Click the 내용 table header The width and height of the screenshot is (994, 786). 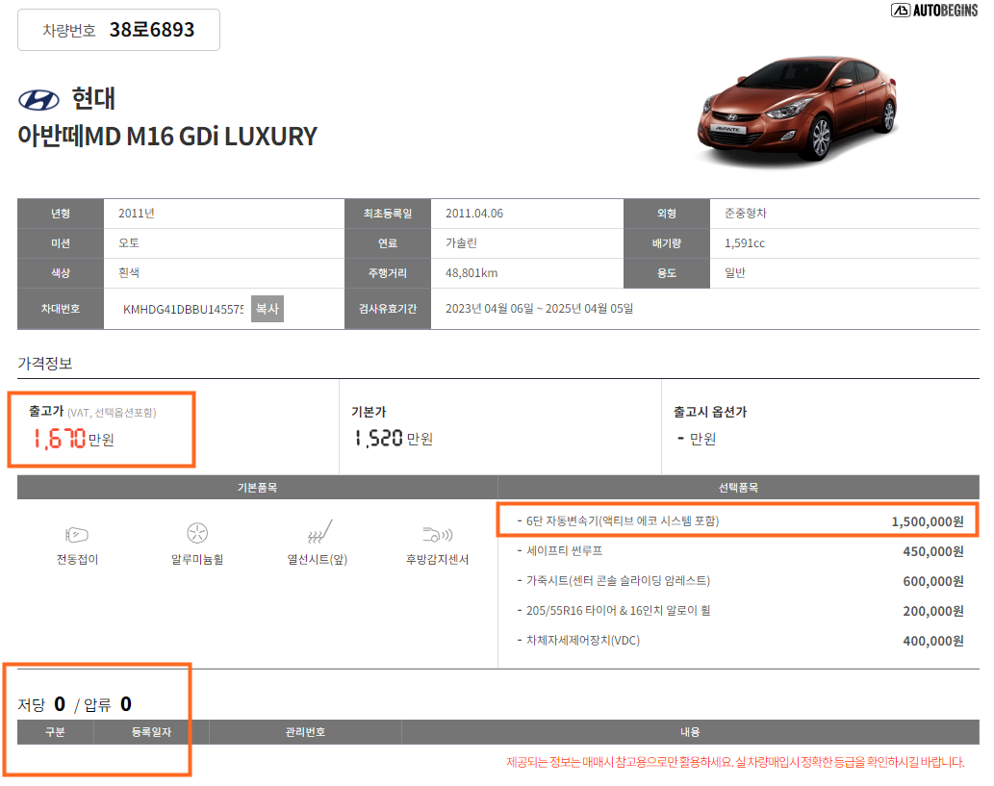(690, 732)
